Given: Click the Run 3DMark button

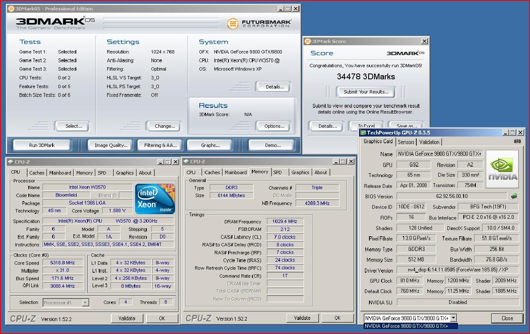Looking at the screenshot, I should [x=42, y=145].
